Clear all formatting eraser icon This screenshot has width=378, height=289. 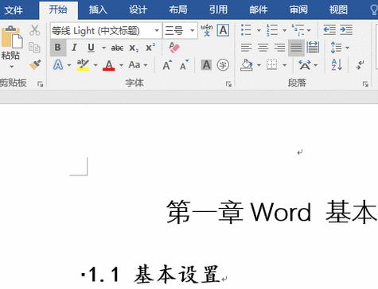[x=174, y=48]
